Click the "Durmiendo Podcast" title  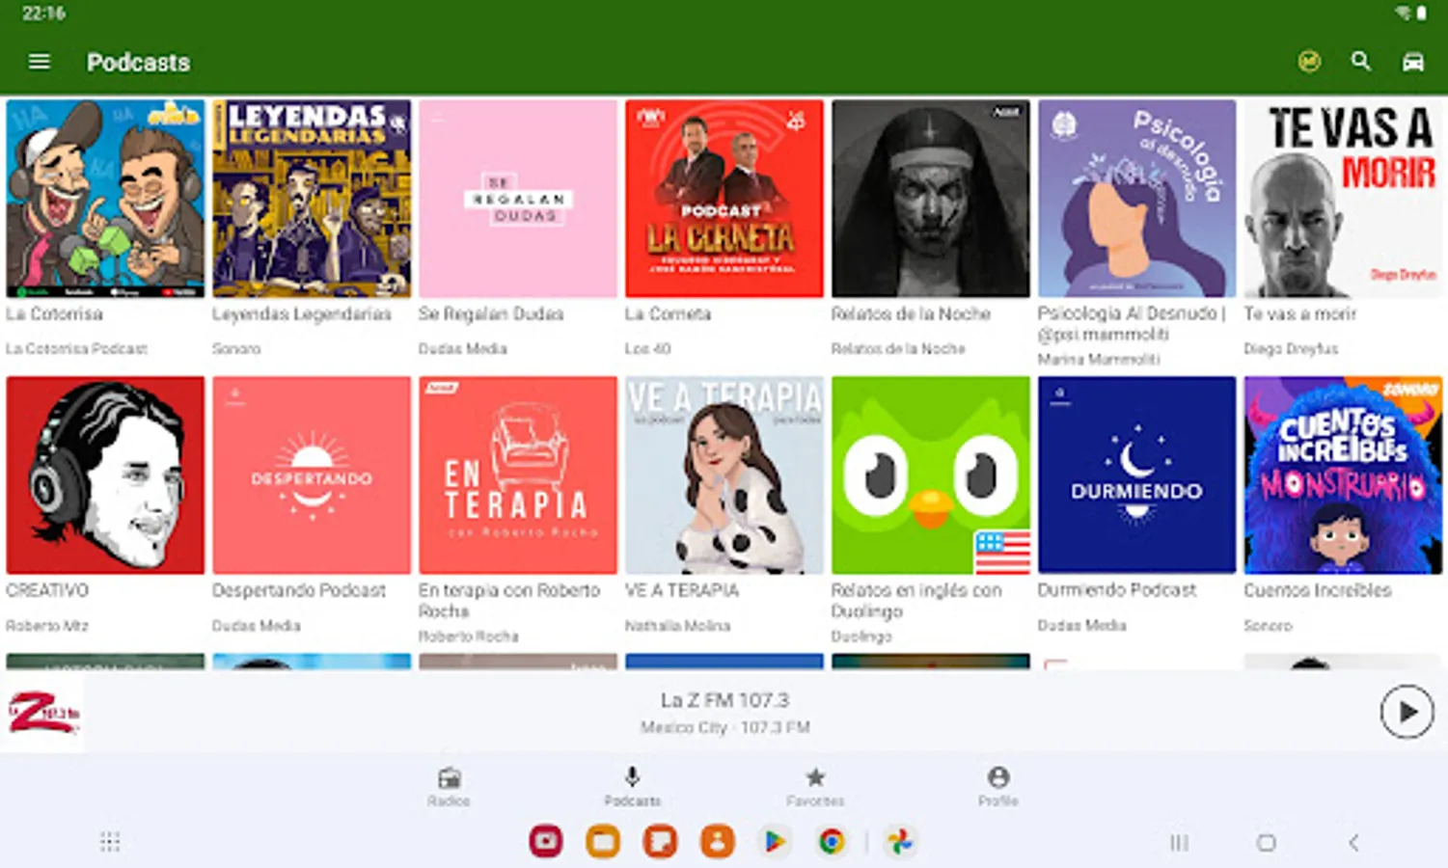tap(1117, 590)
